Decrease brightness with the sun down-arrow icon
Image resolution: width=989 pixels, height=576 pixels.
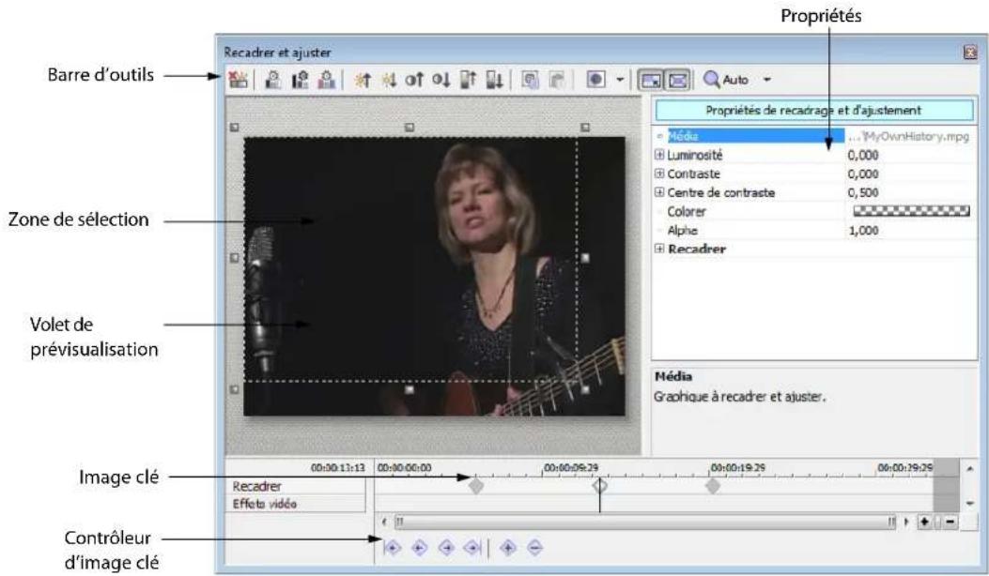[389, 80]
